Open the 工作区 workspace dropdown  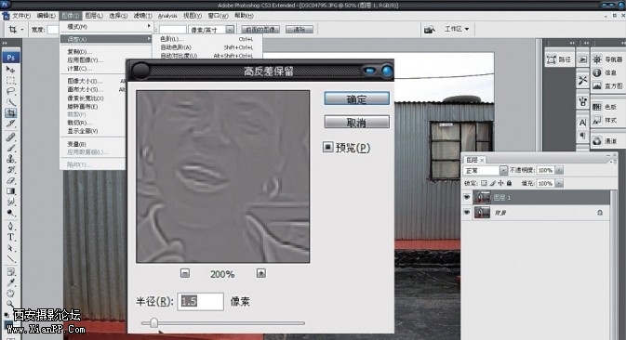pos(457,29)
